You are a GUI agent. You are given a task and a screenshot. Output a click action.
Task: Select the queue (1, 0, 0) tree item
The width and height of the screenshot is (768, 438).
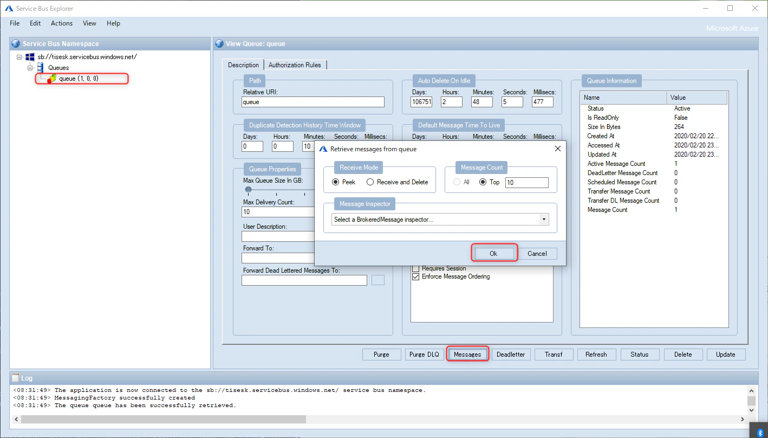click(79, 79)
